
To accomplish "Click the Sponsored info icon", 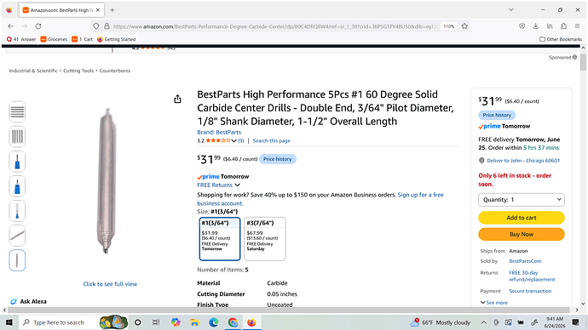I will coord(574,57).
